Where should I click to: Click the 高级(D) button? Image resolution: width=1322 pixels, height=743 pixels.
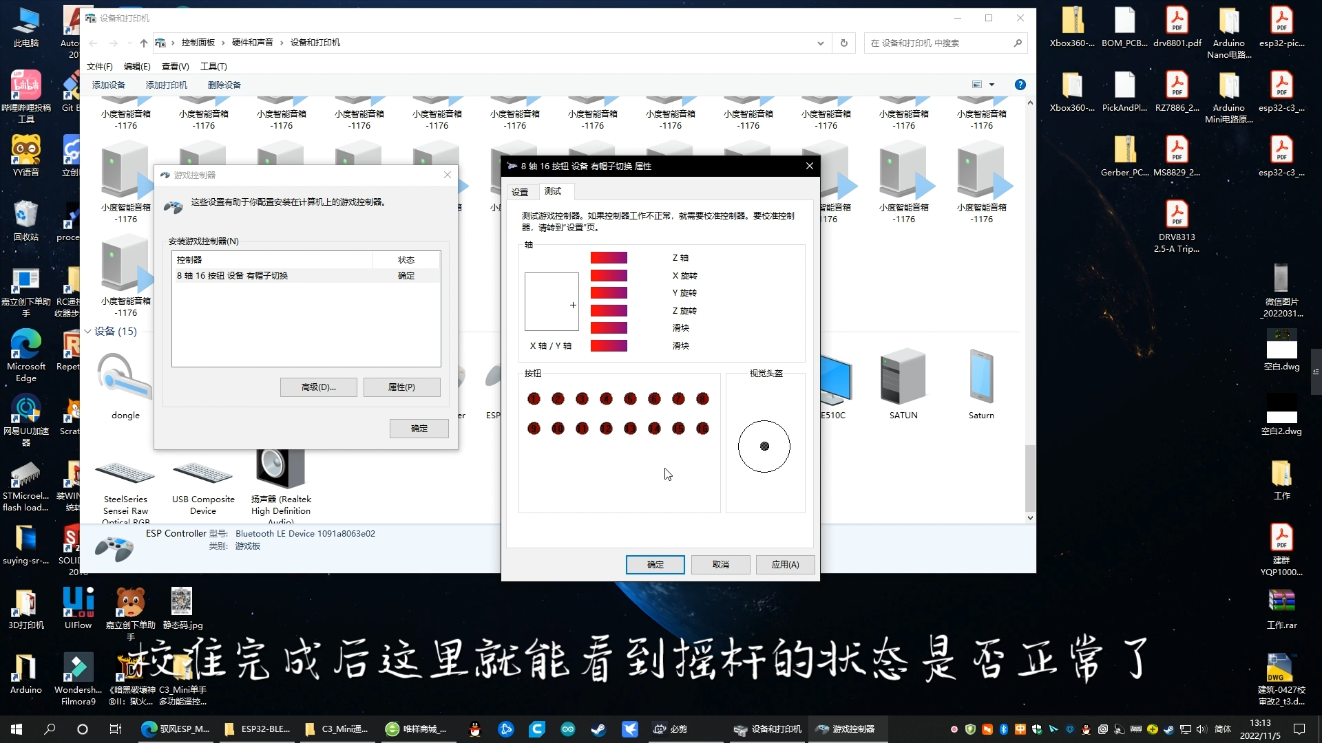(318, 387)
